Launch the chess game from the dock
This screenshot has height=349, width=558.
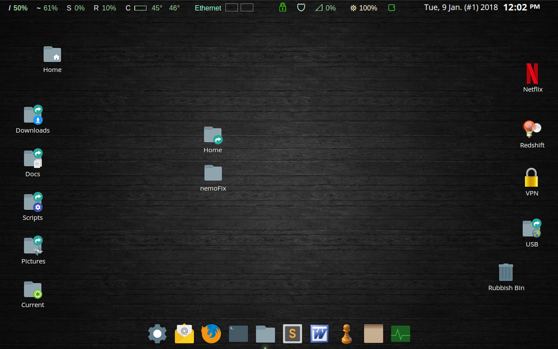click(346, 333)
